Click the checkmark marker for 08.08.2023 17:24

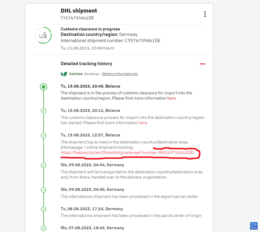point(44,209)
